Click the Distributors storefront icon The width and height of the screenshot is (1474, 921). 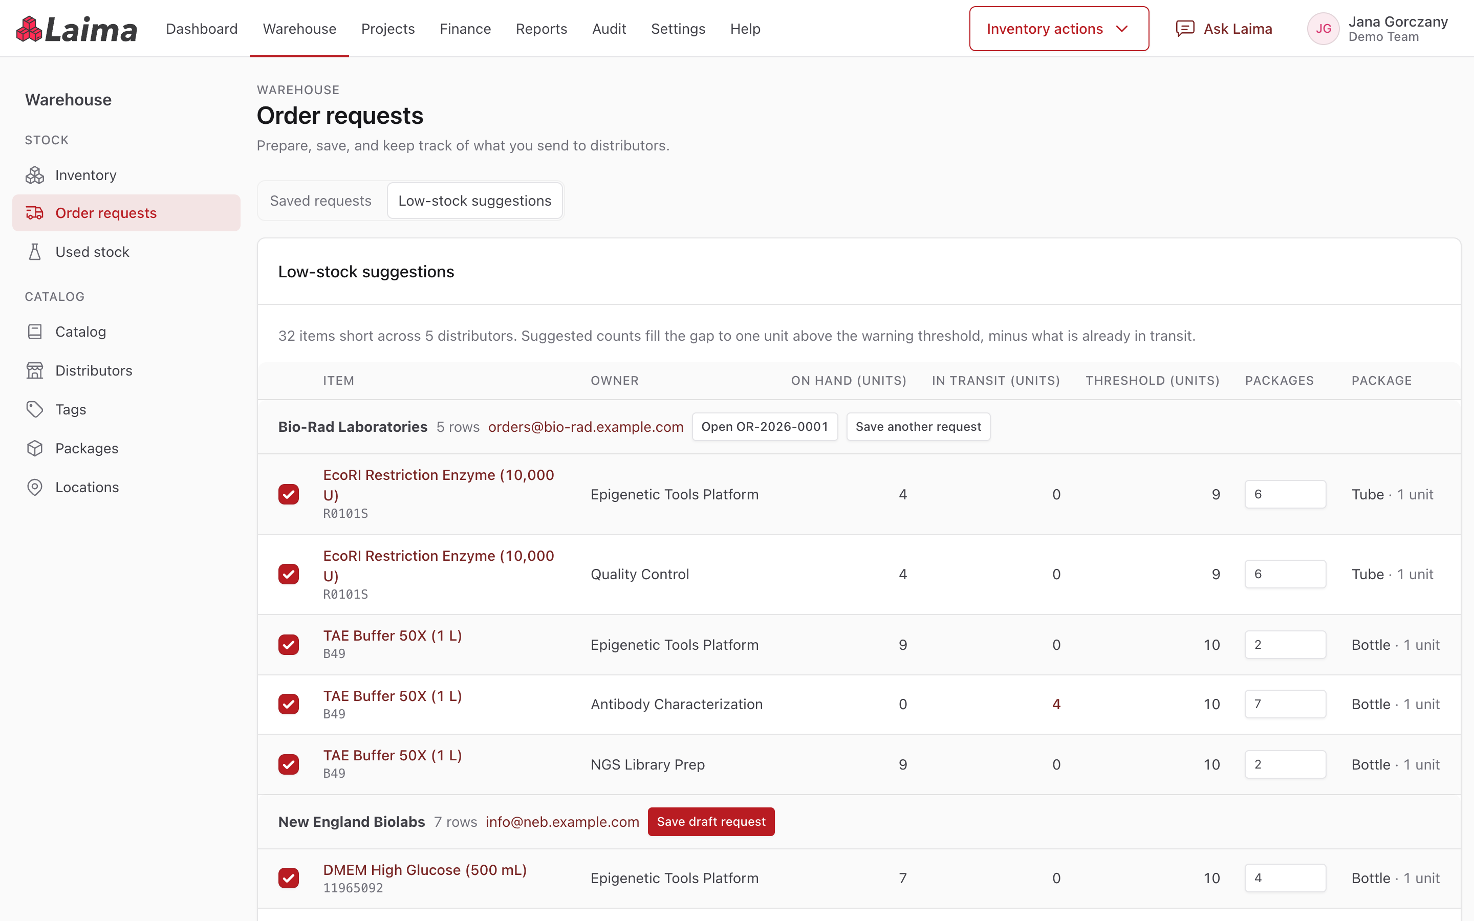[35, 370]
